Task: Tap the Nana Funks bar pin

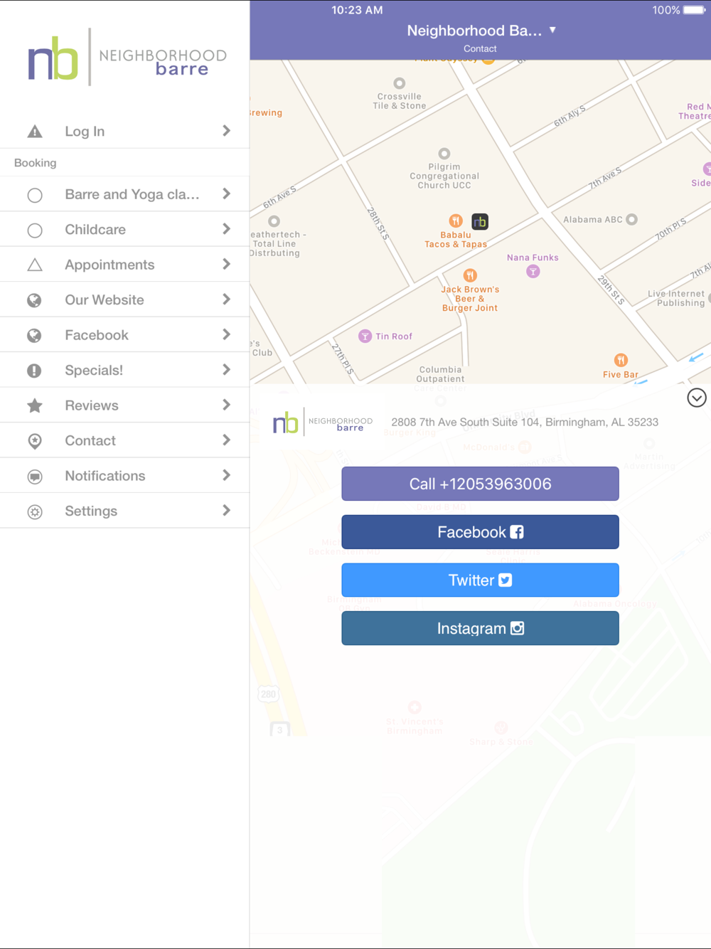Action: (x=533, y=271)
